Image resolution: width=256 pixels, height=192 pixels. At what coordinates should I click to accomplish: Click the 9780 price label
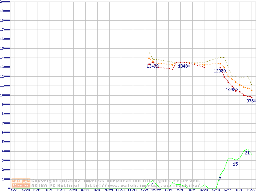click(251, 101)
